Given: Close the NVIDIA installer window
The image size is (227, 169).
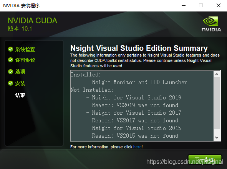Looking at the screenshot, I should tap(219, 5).
